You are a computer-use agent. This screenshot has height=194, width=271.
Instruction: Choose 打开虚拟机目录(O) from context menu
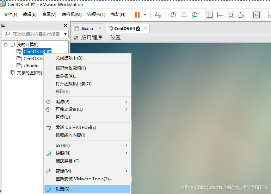point(87,84)
